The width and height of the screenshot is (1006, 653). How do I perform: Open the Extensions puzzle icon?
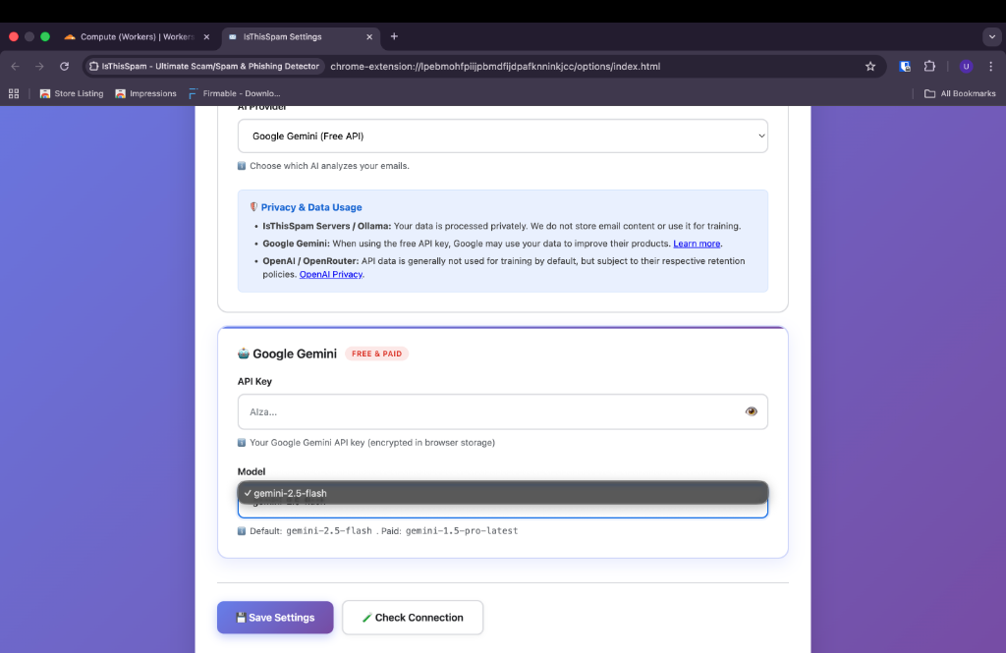tap(929, 66)
